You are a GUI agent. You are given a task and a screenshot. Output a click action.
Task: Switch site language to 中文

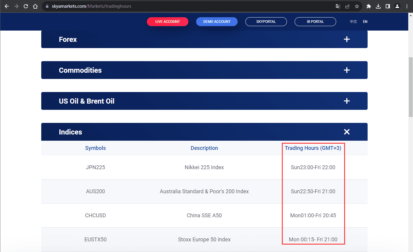point(353,22)
